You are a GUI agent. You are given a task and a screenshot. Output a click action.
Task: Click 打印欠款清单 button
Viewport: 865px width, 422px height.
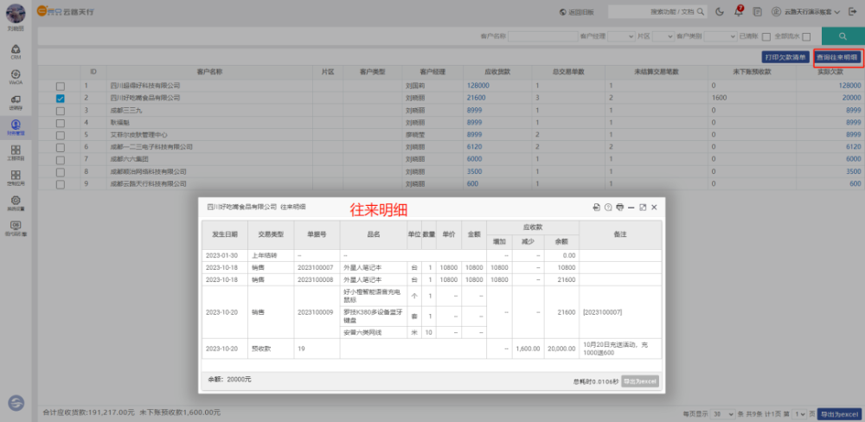785,57
